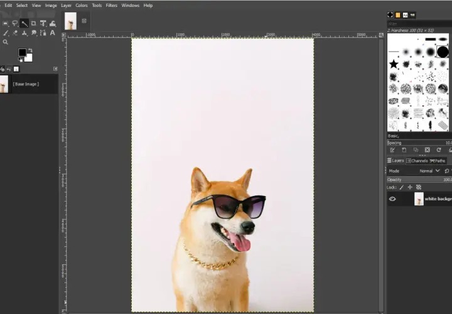Select the flat black rectangle block brush
The image size is (452, 314).
tap(431, 39)
